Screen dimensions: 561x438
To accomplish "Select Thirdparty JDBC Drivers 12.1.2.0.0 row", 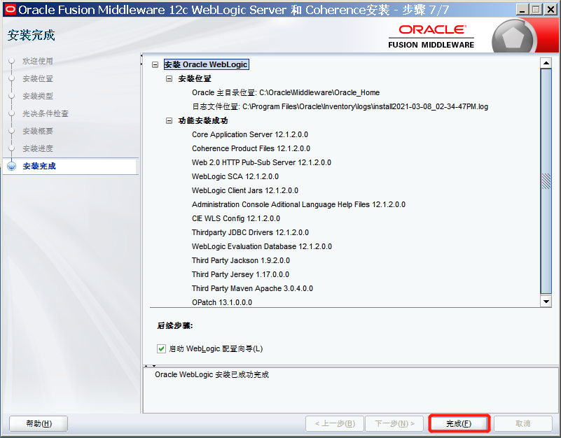I will (250, 232).
